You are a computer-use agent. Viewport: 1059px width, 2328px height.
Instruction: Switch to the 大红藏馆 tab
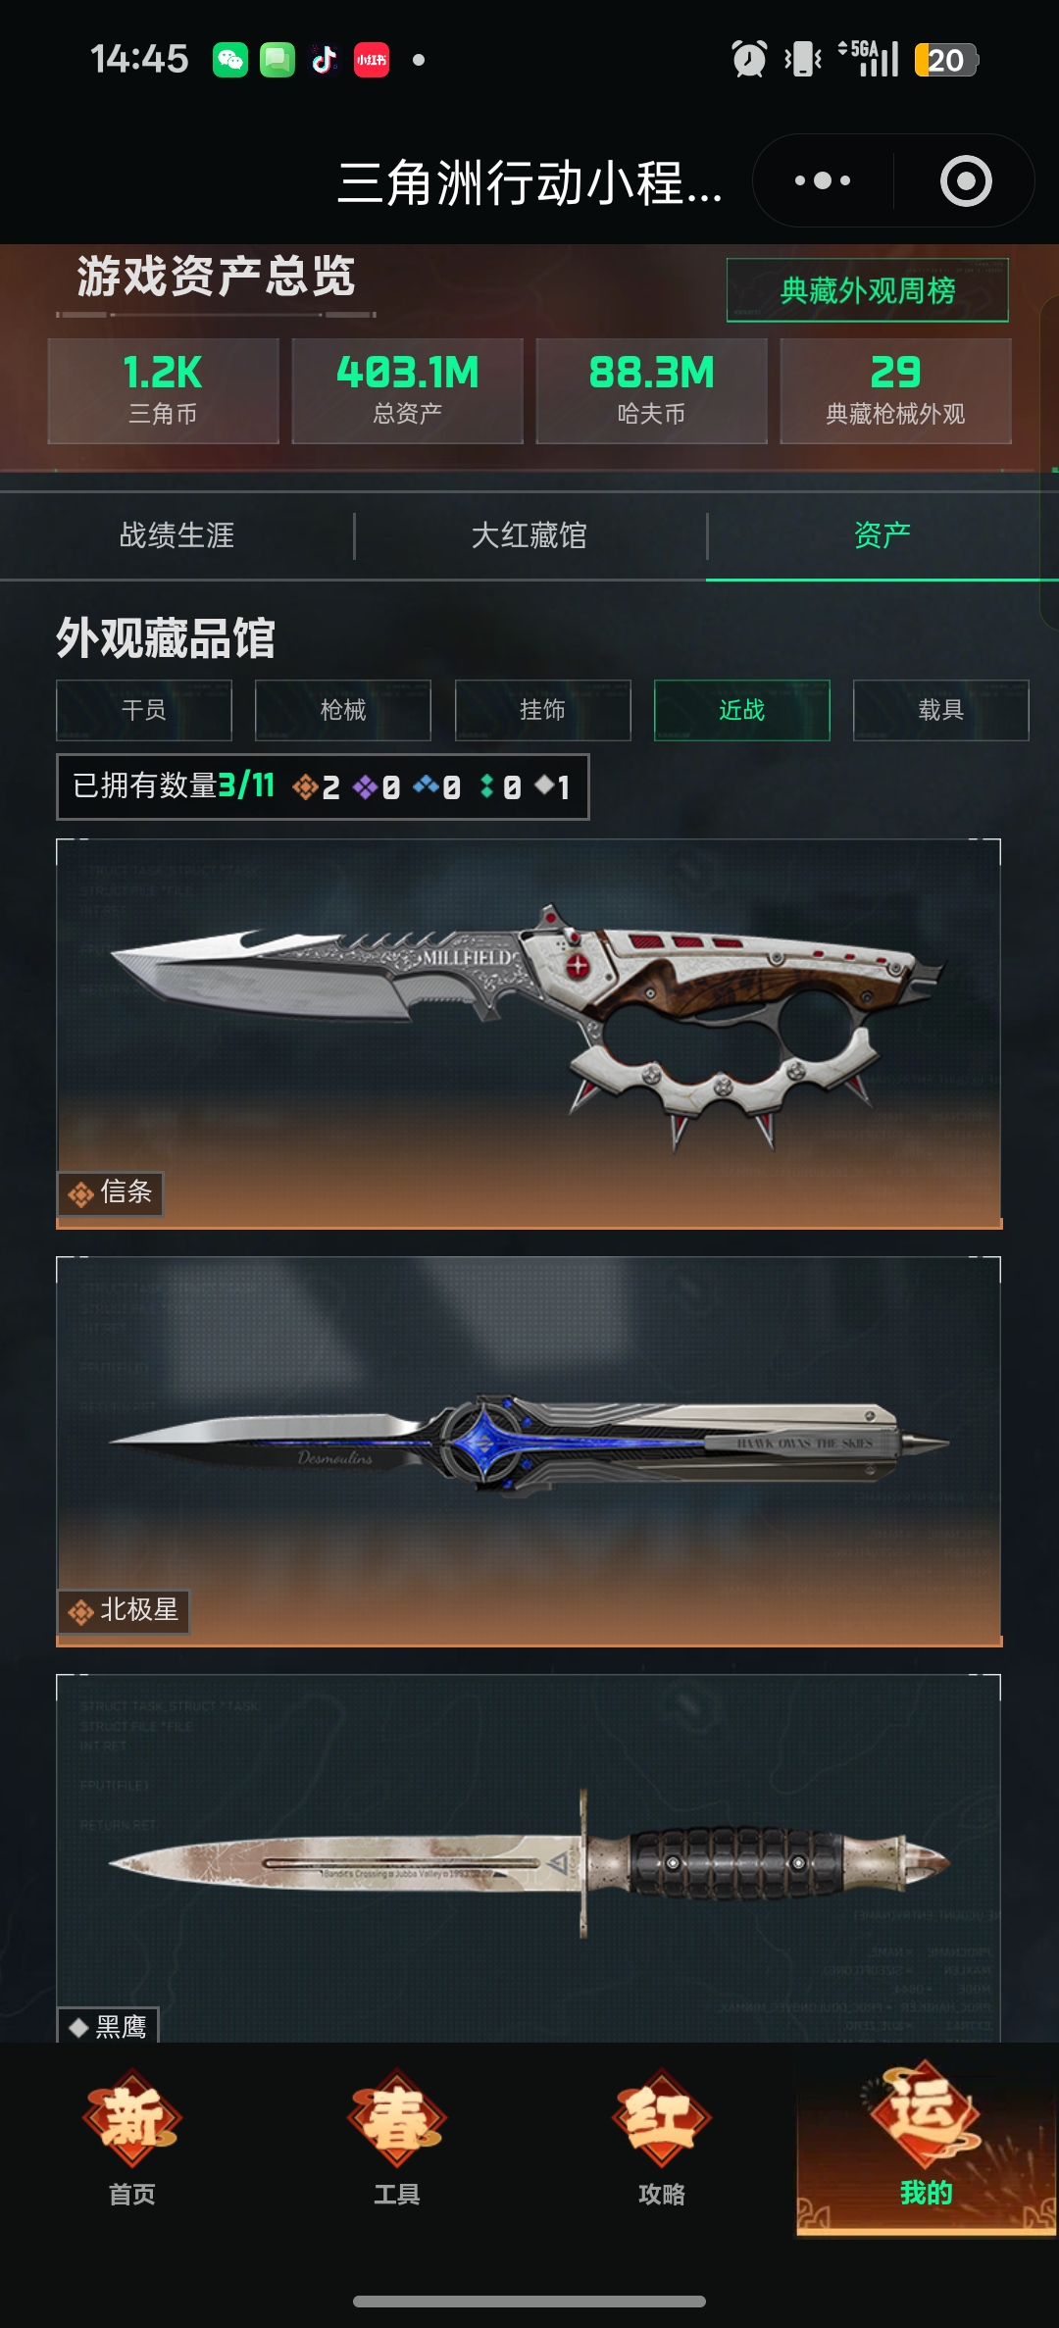(x=529, y=535)
